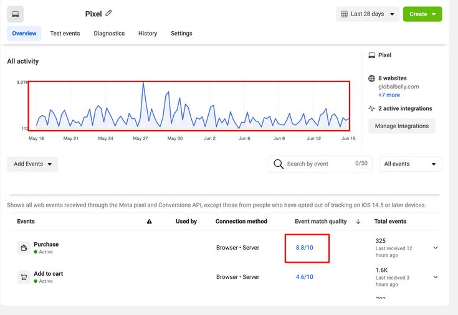Screen dimensions: 458x315
Task: Click the magnifier icon in event search
Action: point(279,164)
